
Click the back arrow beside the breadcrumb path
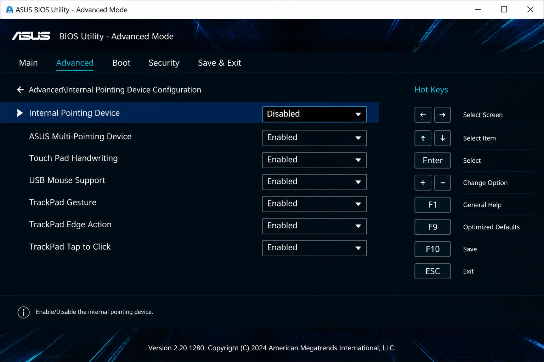pos(20,90)
